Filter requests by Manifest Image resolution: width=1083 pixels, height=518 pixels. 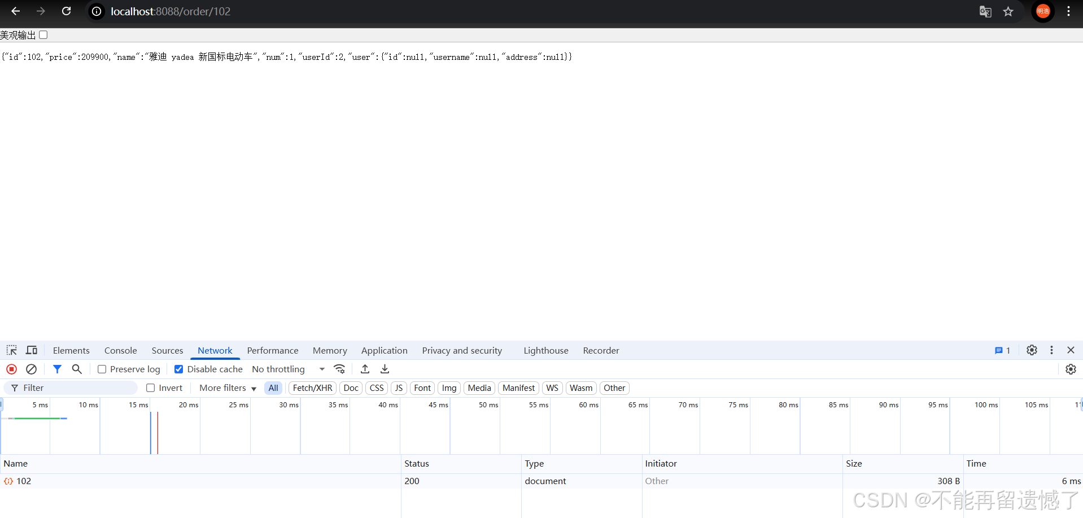[x=518, y=388]
